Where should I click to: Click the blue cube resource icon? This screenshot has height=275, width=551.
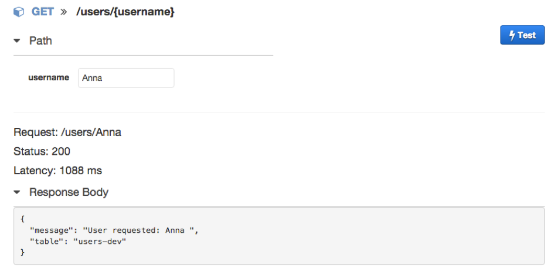click(19, 12)
